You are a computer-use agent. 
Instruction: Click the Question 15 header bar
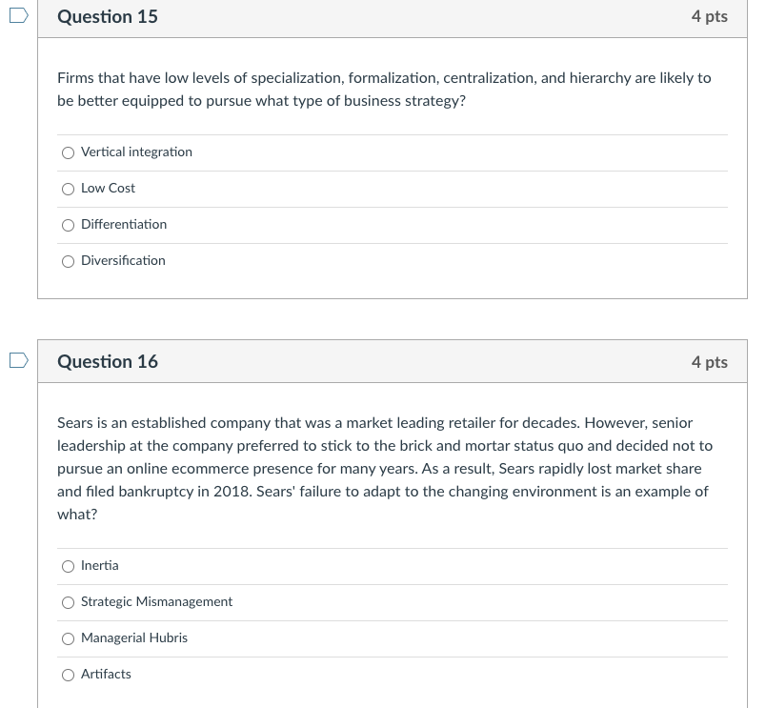click(393, 16)
